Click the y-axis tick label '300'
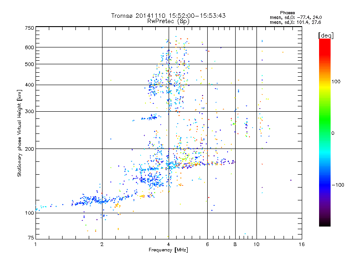 pos(29,112)
